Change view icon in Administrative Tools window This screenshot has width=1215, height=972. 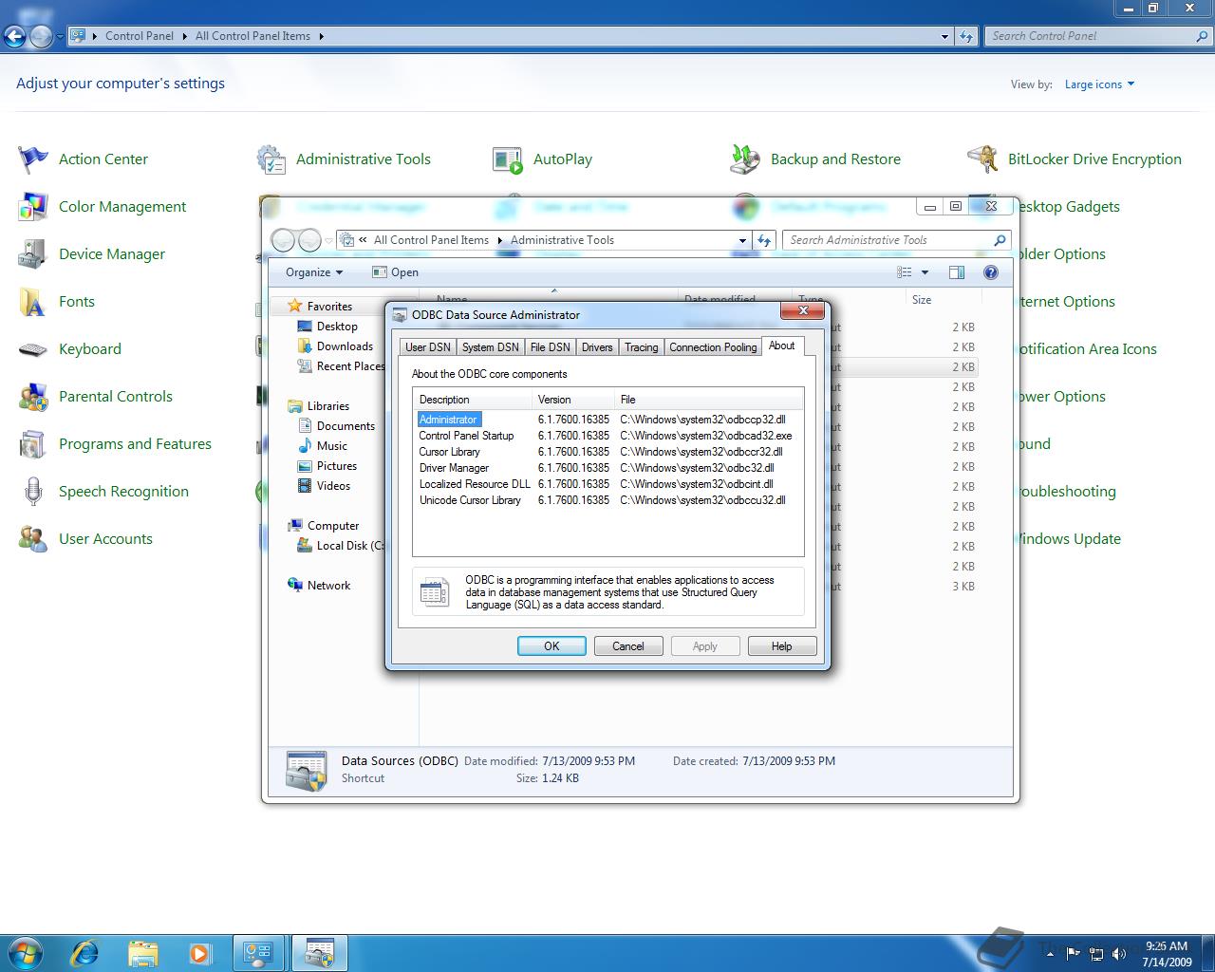(905, 272)
